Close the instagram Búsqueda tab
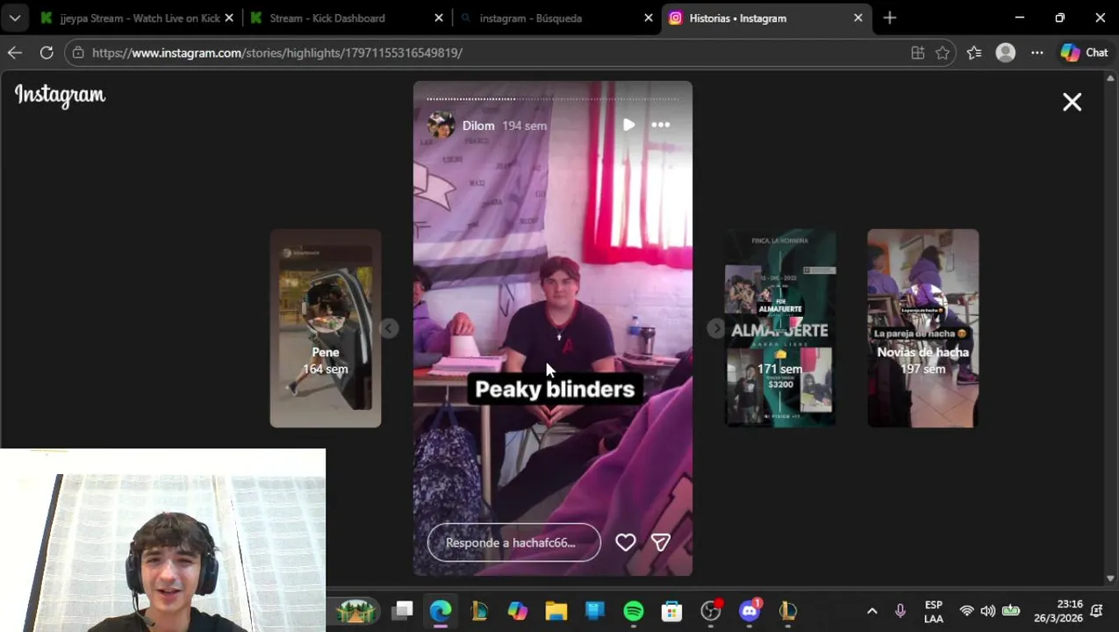1119x632 pixels. pyautogui.click(x=649, y=18)
